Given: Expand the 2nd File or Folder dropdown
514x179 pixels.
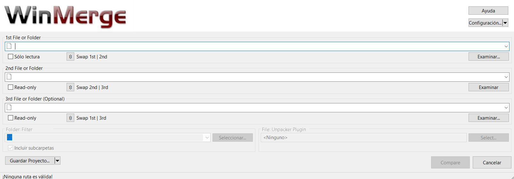Looking at the screenshot, I should 506,77.
